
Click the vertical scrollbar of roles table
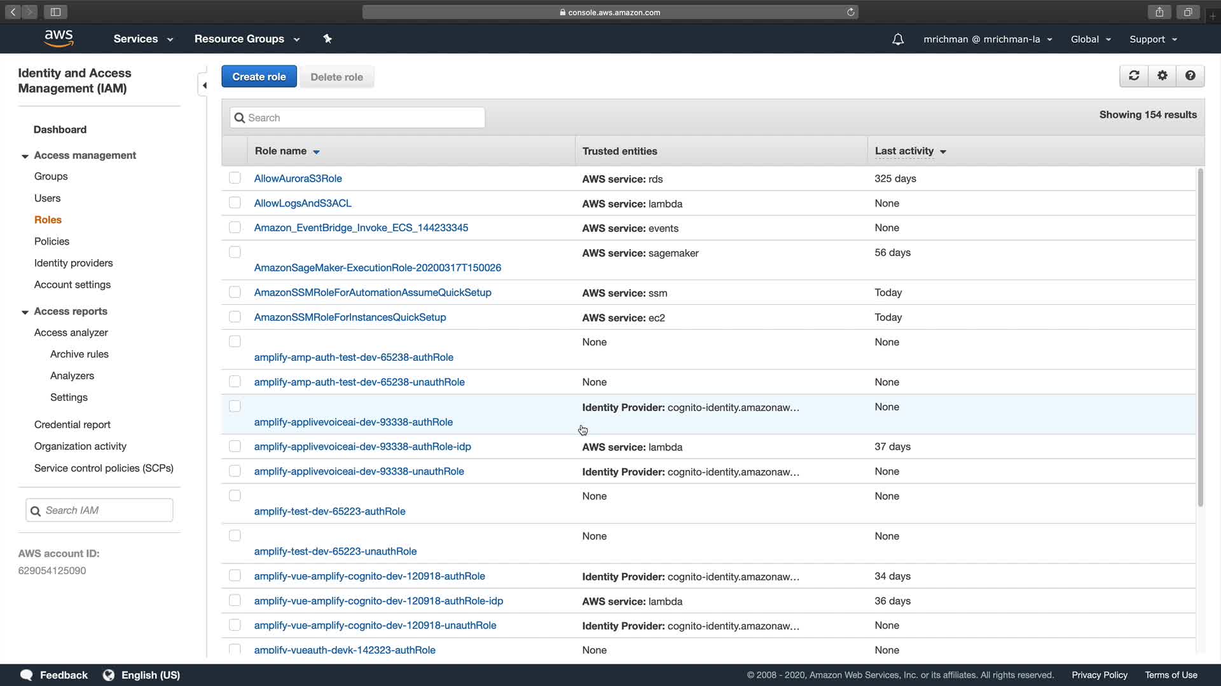(1200, 337)
